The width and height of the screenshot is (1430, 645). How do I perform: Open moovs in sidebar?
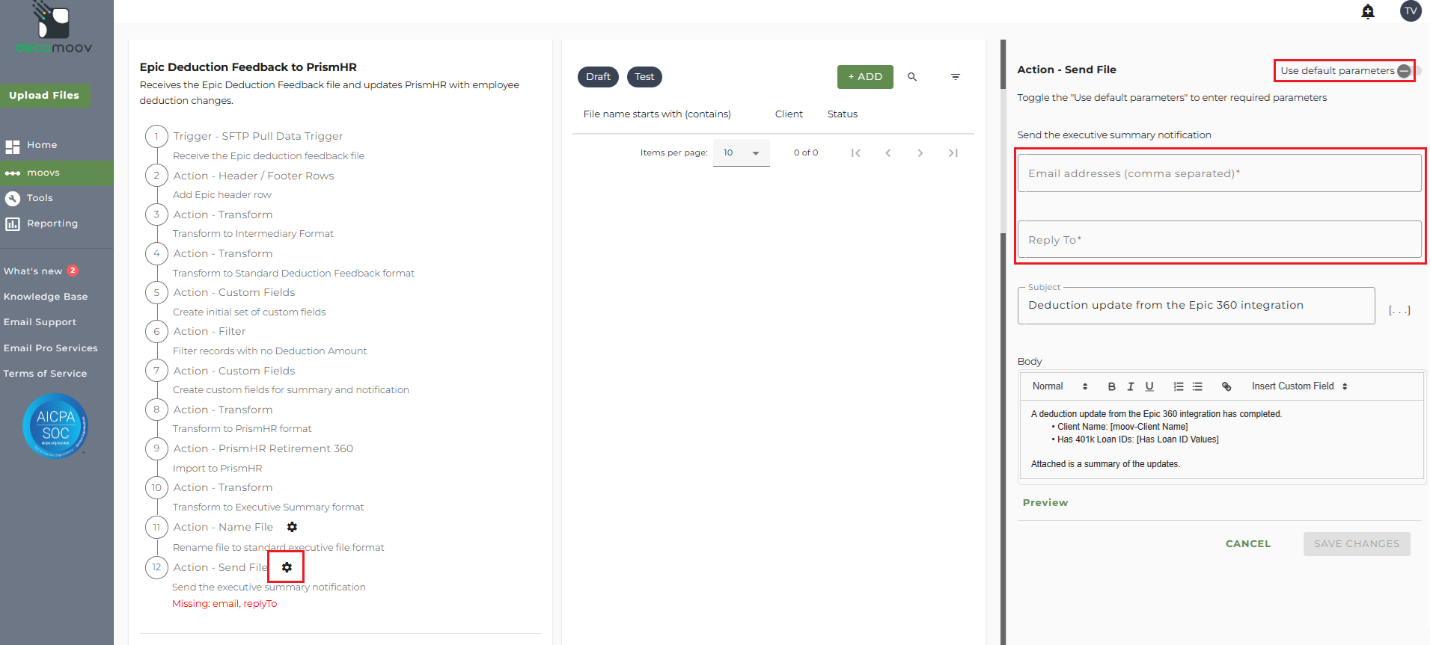tap(57, 173)
